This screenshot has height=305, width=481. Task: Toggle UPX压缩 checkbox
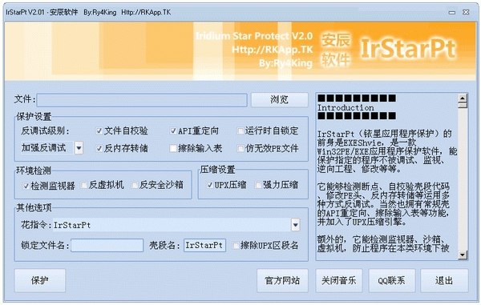coord(210,185)
